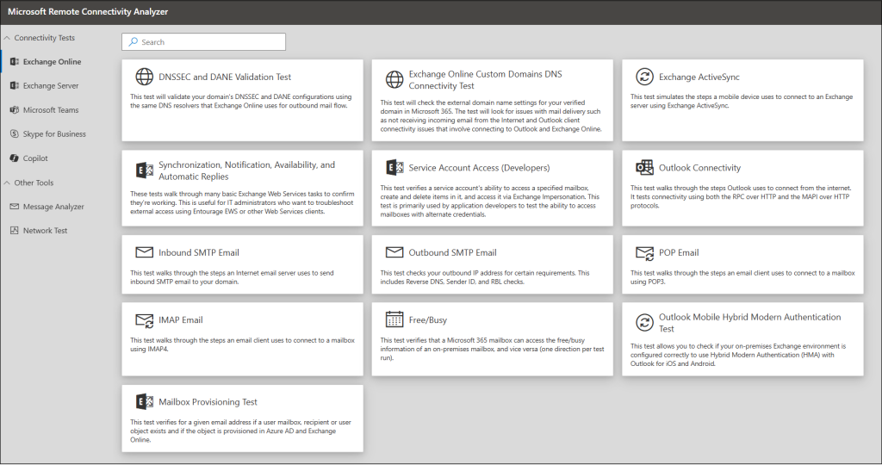This screenshot has height=465, width=882.
Task: Go to Copilot tests
Action: [x=35, y=158]
